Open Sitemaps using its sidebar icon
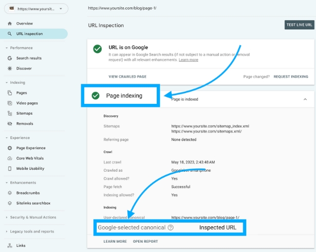This screenshot has height=252, width=316. click(10, 113)
